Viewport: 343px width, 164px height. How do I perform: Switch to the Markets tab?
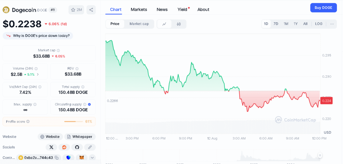coord(139,9)
